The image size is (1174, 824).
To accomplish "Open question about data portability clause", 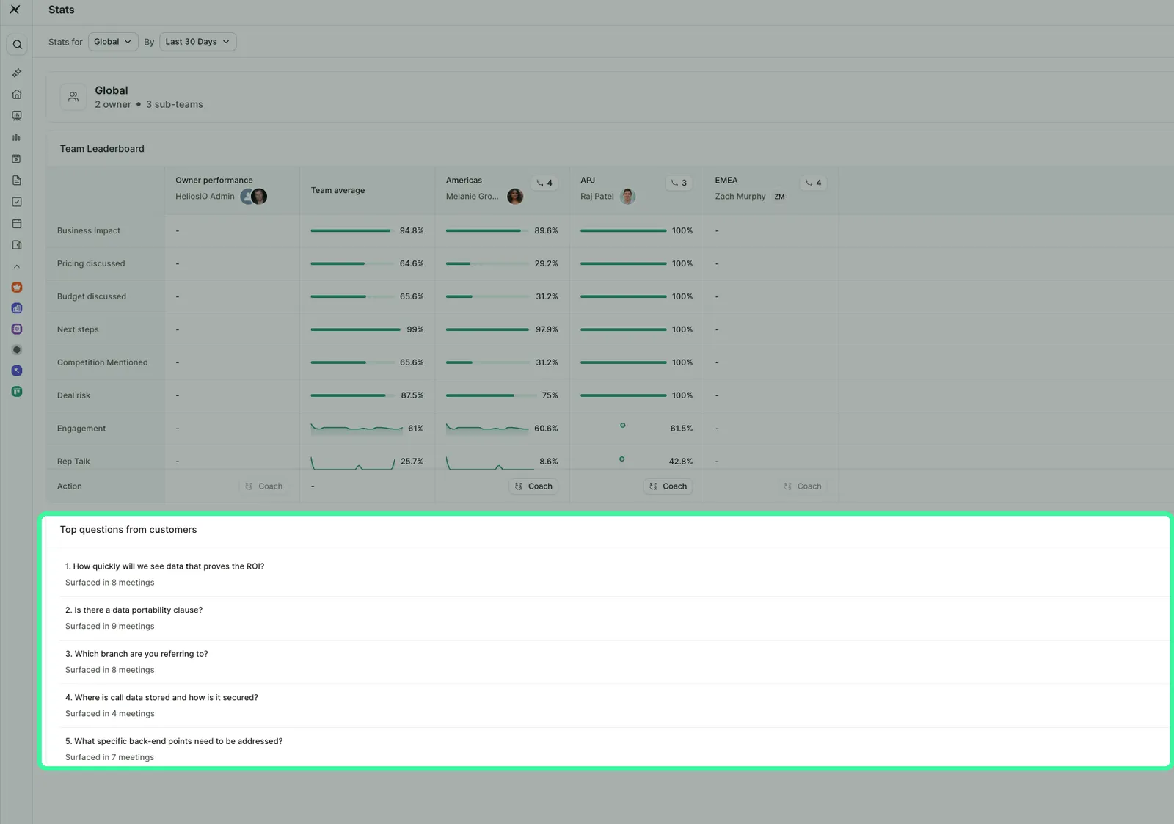I will pyautogui.click(x=134, y=610).
